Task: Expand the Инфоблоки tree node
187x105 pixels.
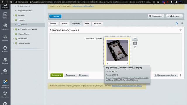Action: (x=13, y=38)
